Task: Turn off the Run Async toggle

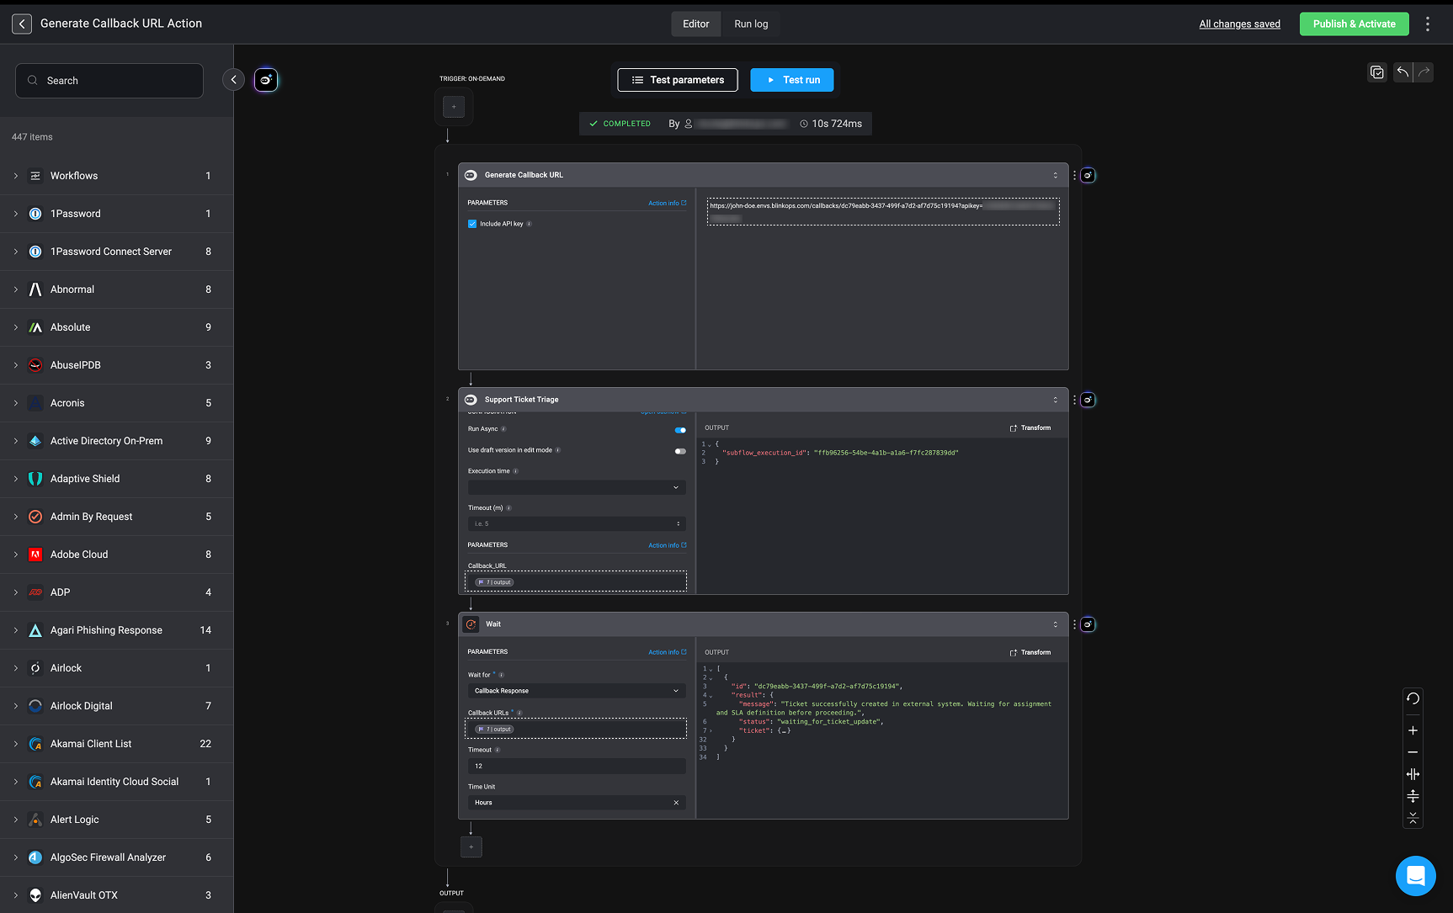Action: [680, 430]
